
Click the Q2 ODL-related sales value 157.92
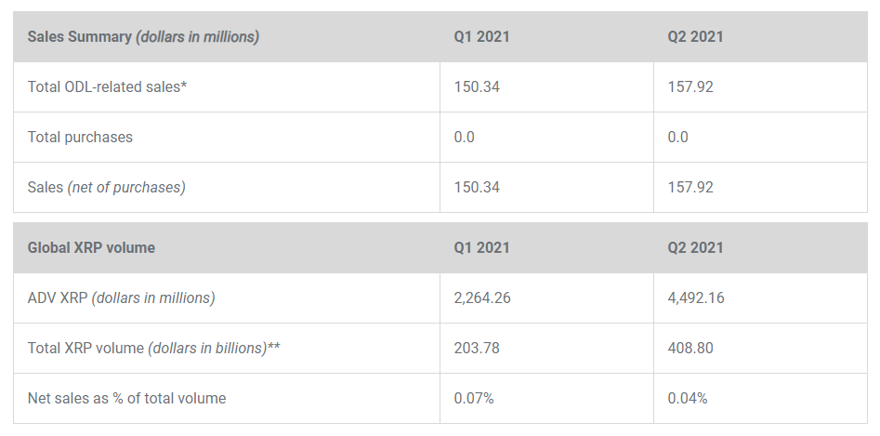(690, 87)
